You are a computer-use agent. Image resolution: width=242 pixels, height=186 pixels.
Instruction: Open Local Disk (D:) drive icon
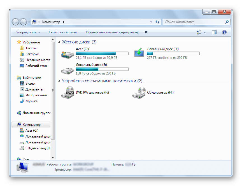(139, 52)
